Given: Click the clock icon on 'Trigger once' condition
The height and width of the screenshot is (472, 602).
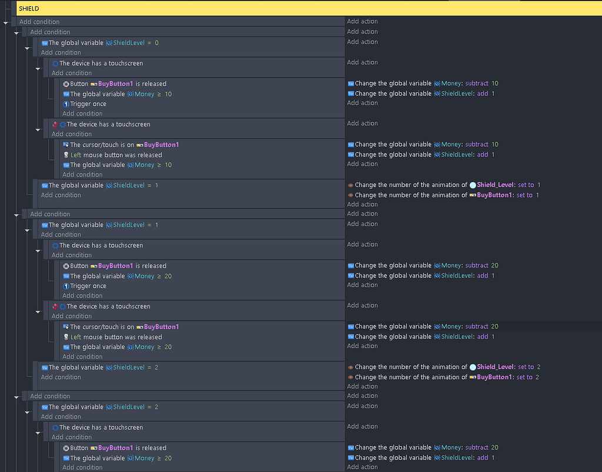Looking at the screenshot, I should (65, 103).
